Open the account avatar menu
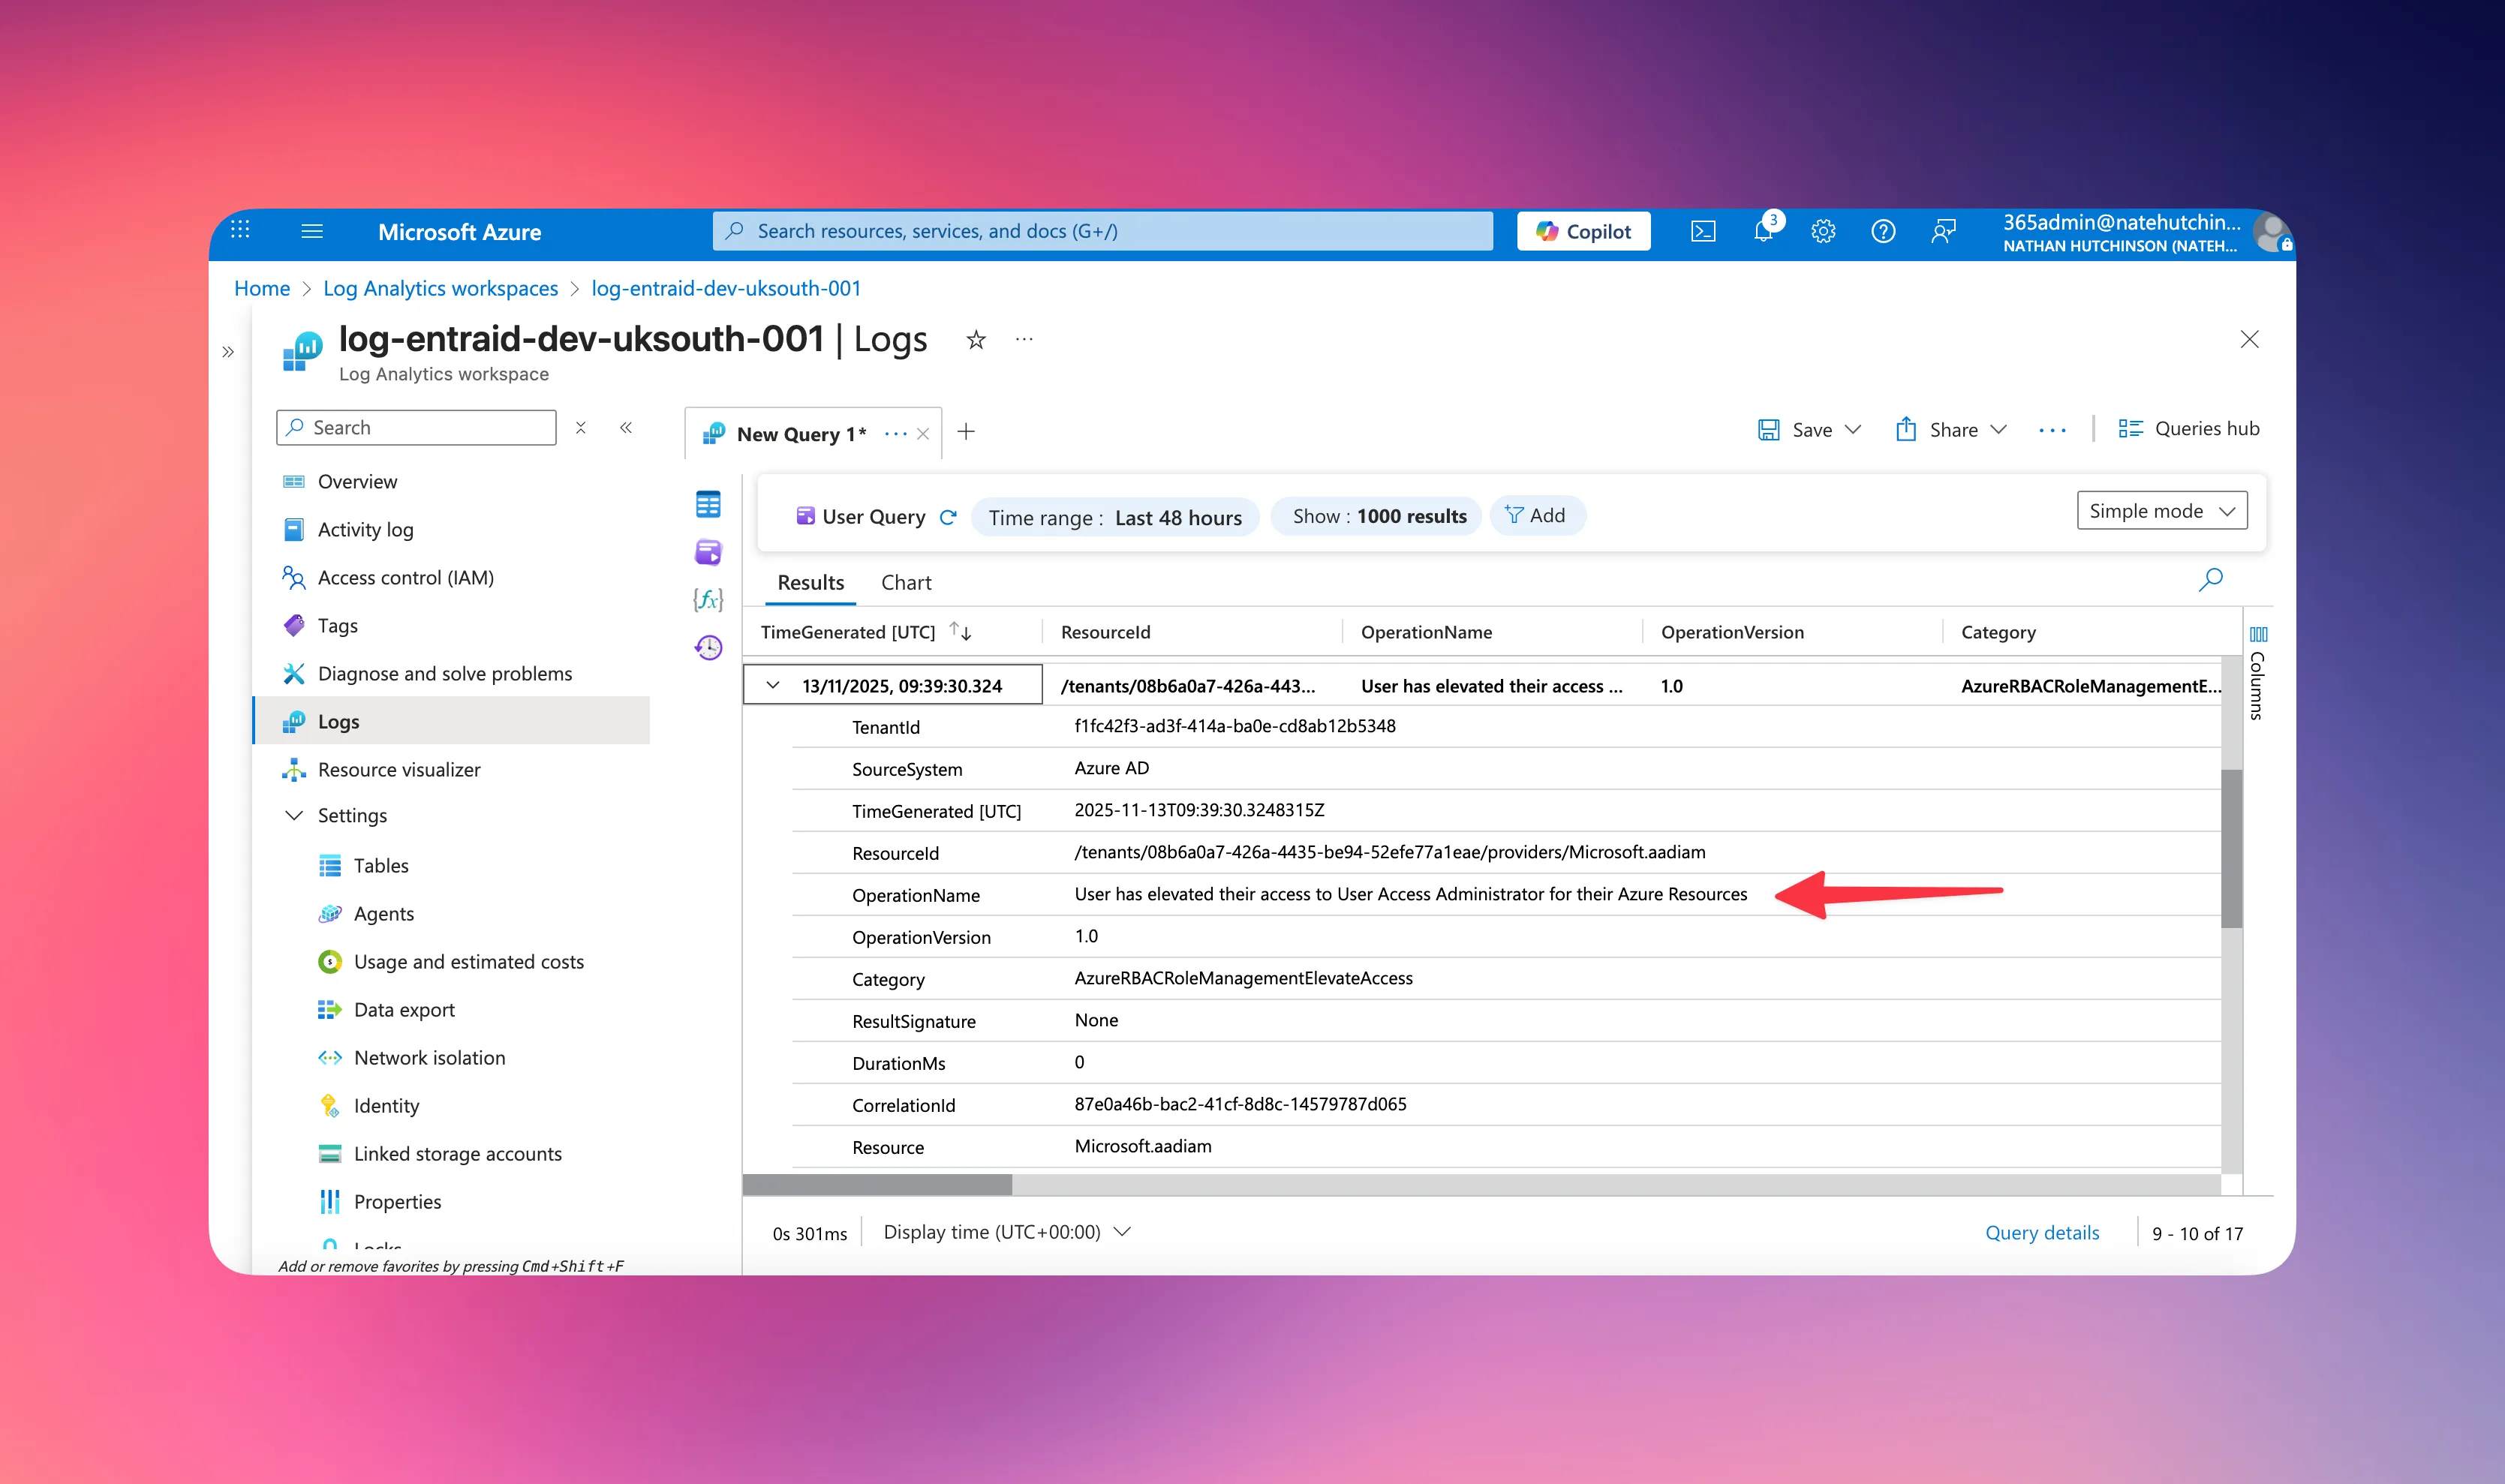Viewport: 2505px width, 1484px height. click(x=2273, y=232)
